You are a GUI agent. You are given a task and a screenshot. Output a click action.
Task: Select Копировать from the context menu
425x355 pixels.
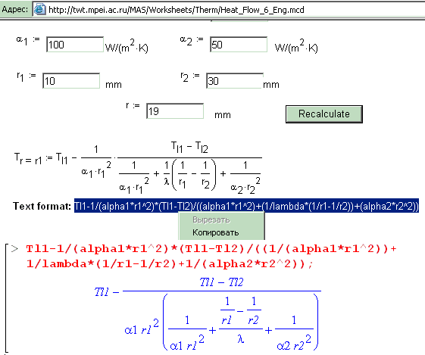[215, 232]
